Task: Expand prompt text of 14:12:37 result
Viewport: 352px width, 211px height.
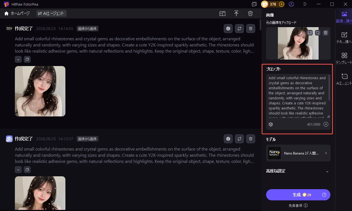Action: pos(18,170)
